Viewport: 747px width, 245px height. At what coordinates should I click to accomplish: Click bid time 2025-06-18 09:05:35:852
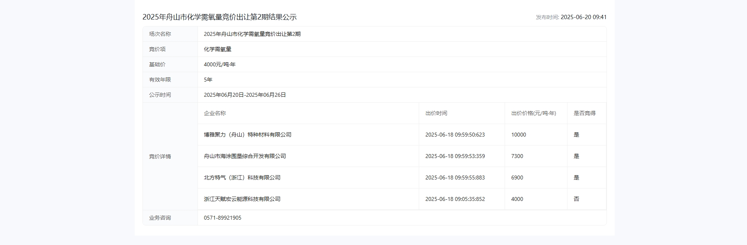455,199
